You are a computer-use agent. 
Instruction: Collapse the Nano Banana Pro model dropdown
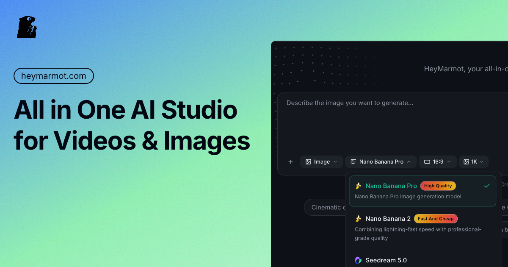click(x=381, y=161)
